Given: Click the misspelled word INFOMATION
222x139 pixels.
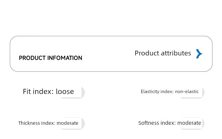Looking at the screenshot, I should pyautogui.click(x=65, y=58).
